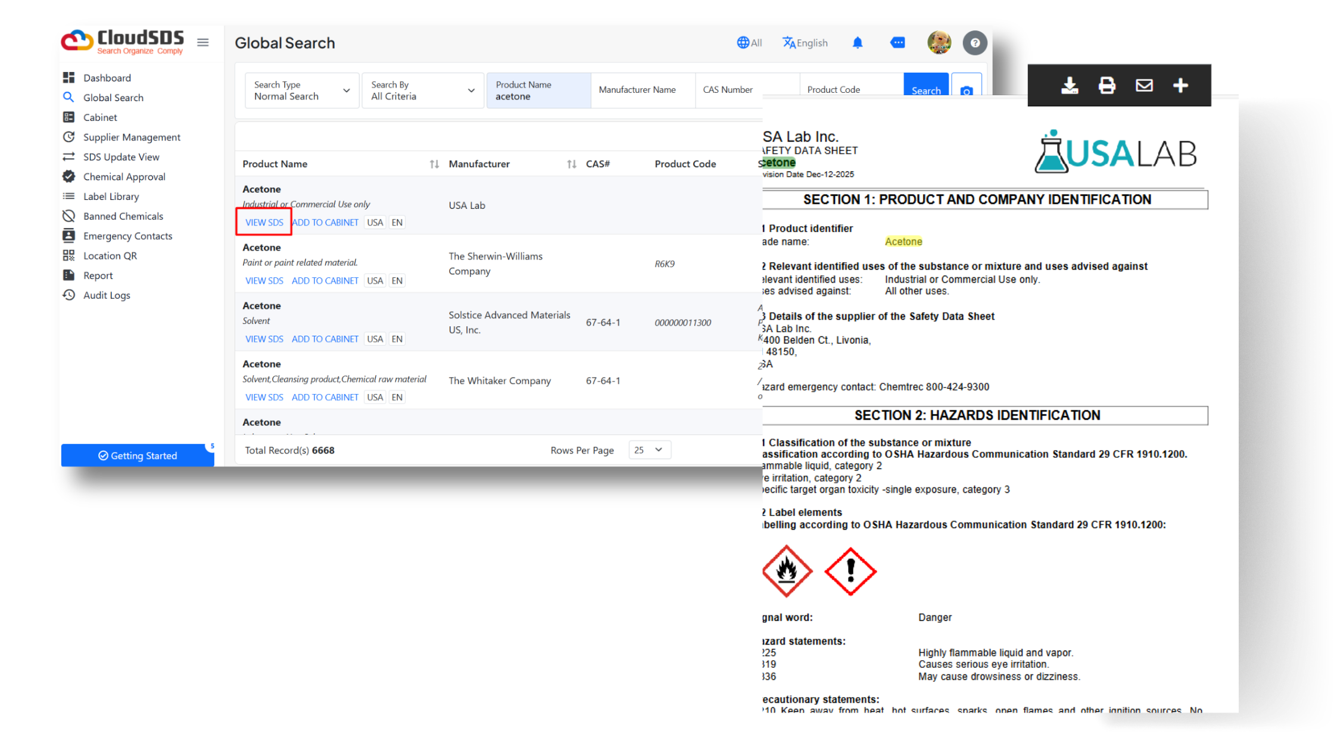Screen dimensions: 1334x750
Task: View SDS for Sherwin-Williams Acetone
Action: click(264, 280)
